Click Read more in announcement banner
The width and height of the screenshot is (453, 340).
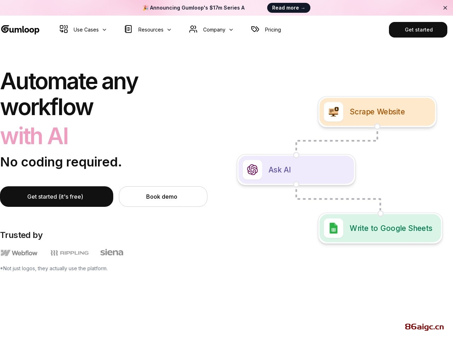pyautogui.click(x=289, y=8)
